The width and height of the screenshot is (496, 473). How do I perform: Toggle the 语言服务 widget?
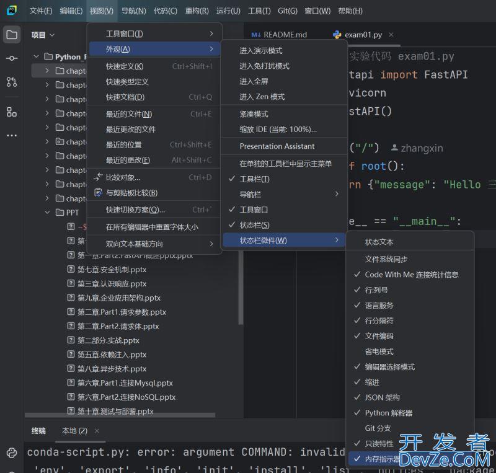(410, 306)
